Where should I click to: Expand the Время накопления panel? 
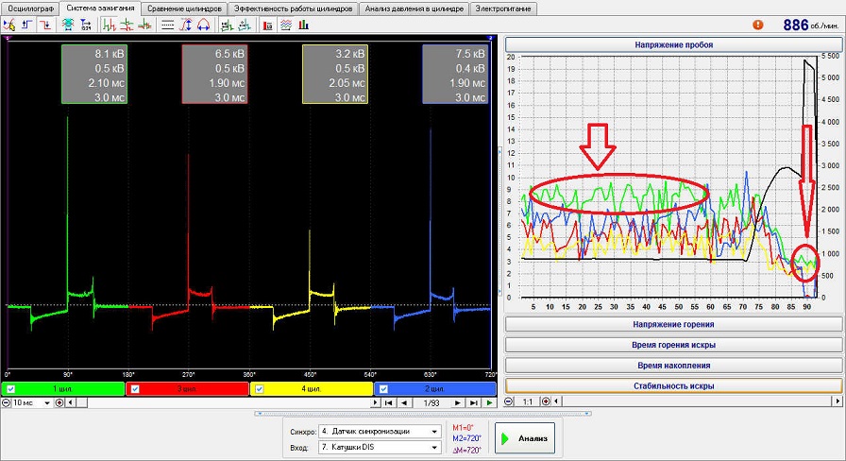point(673,366)
